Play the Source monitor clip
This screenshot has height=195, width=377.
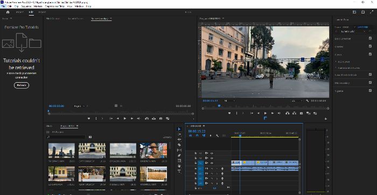coord(125,119)
